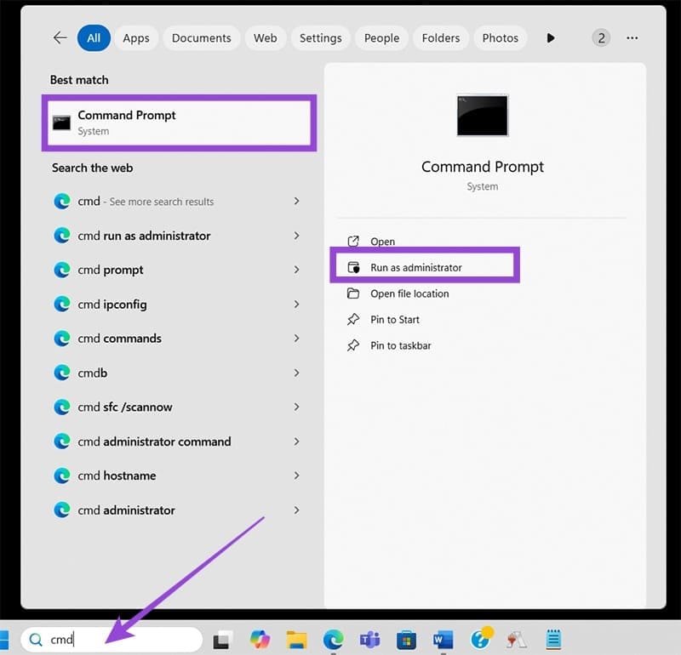
Task: Open Microsoft Store from the taskbar
Action: pyautogui.click(x=407, y=640)
